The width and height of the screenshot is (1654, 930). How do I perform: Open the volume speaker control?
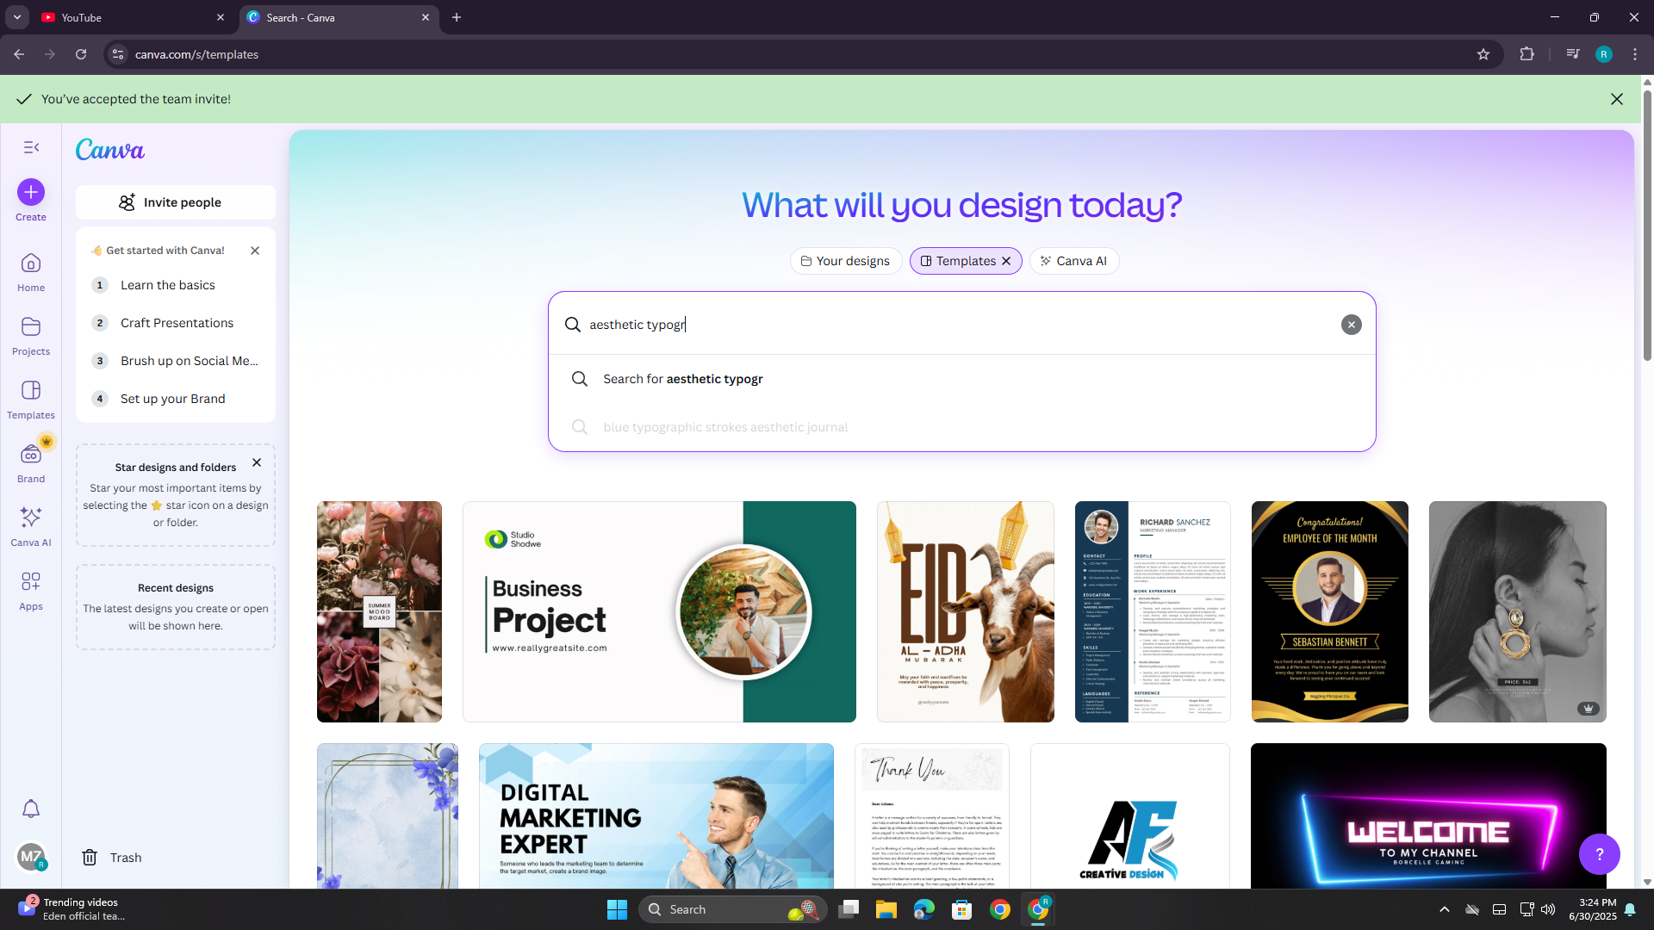pyautogui.click(x=1548, y=909)
